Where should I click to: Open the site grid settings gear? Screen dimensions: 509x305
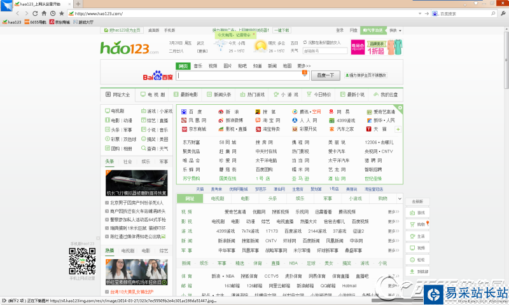(x=400, y=108)
